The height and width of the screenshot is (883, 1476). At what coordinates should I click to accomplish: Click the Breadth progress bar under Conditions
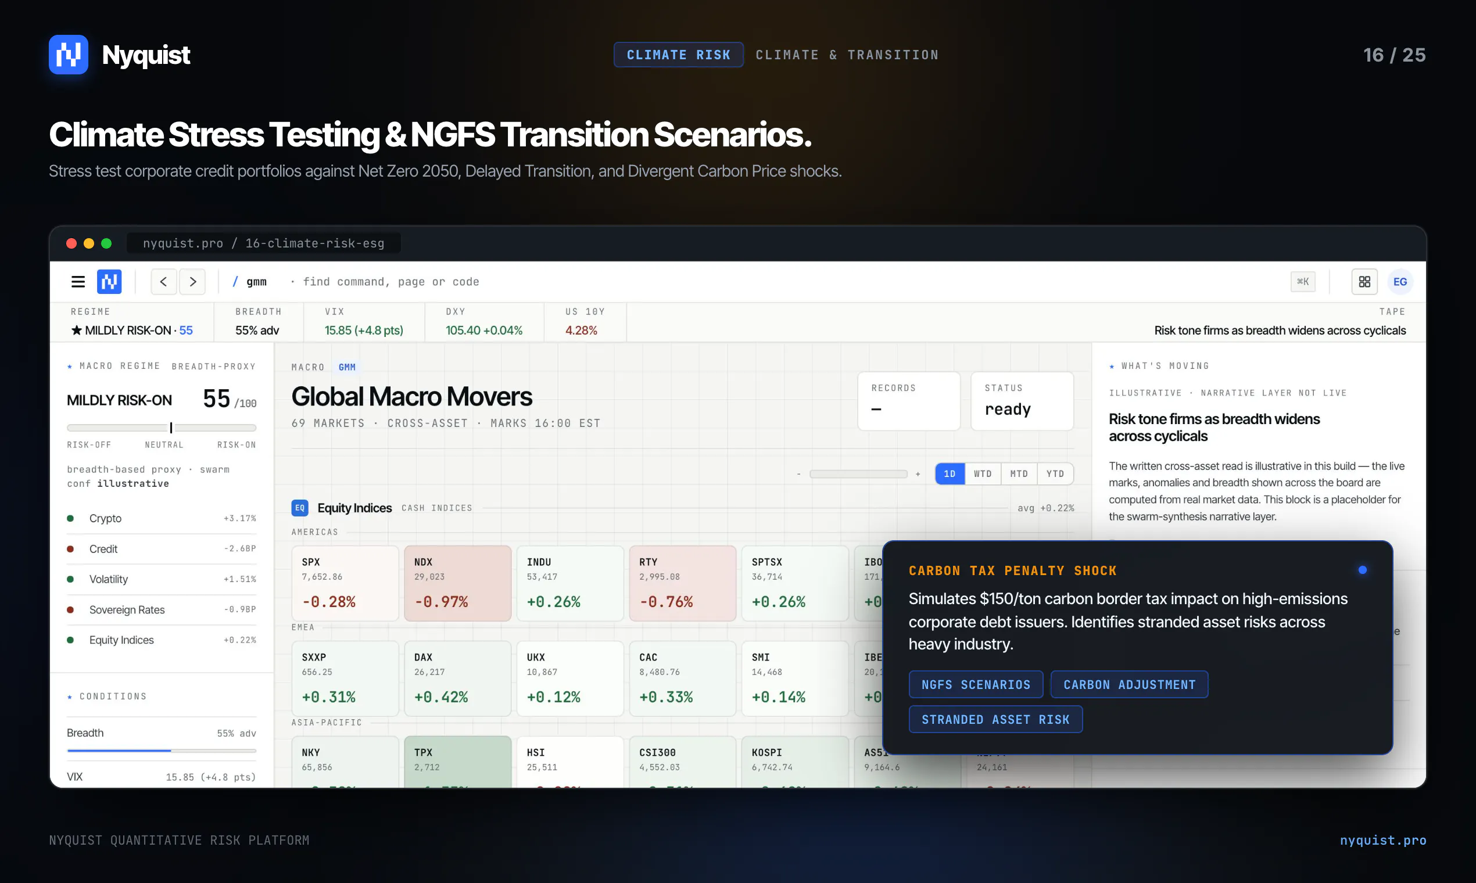162,751
